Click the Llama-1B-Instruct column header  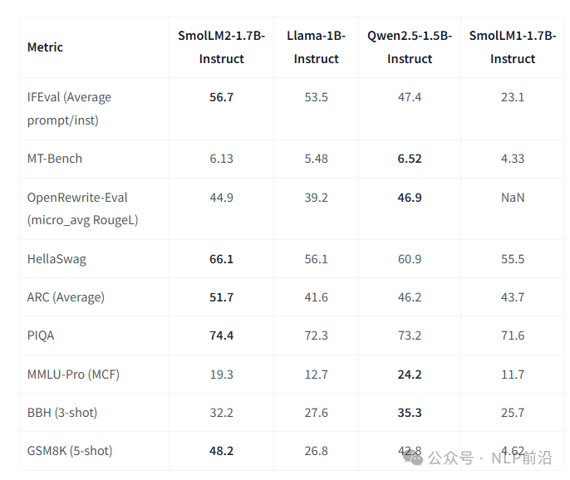316,47
